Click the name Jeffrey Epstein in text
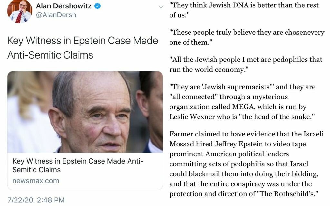 [x=238, y=144]
